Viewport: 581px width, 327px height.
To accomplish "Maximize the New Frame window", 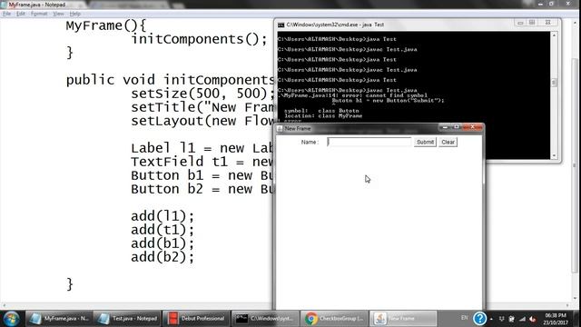I will [456, 127].
